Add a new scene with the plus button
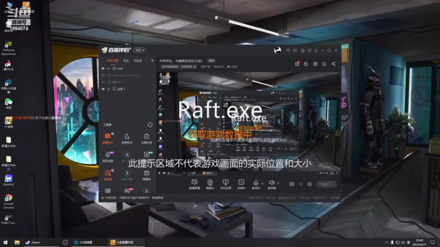Viewport: 440px width, 247px height. (152, 60)
